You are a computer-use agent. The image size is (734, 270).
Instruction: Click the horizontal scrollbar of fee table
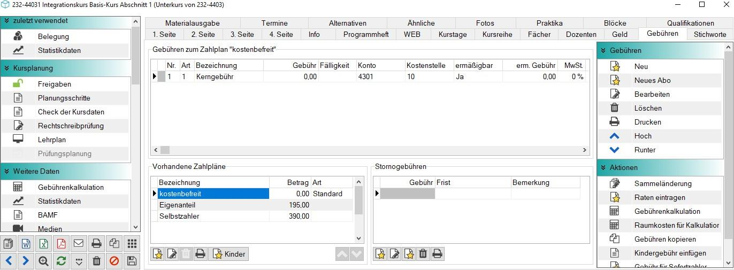point(371,150)
